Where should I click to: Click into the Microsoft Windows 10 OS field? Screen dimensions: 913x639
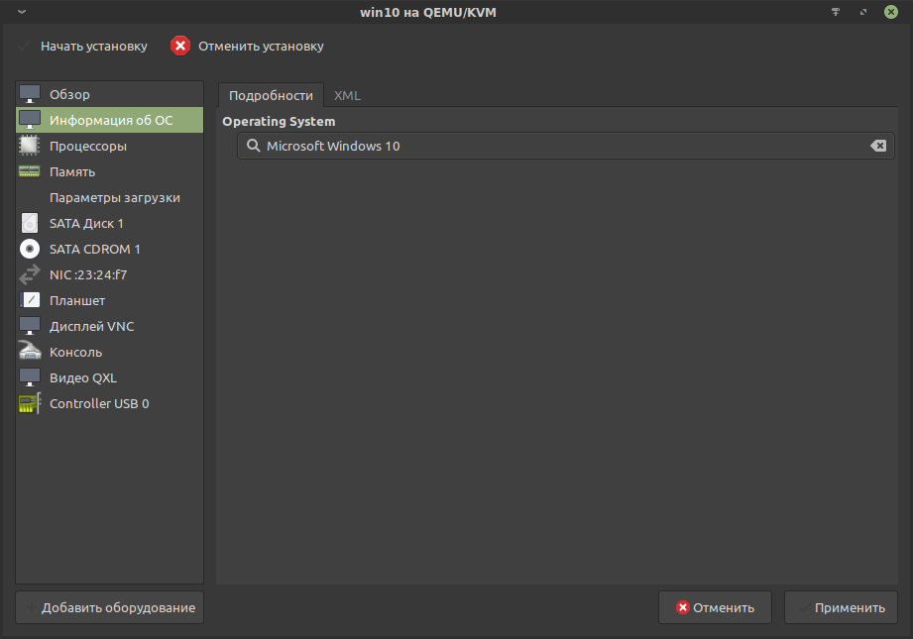click(x=555, y=146)
